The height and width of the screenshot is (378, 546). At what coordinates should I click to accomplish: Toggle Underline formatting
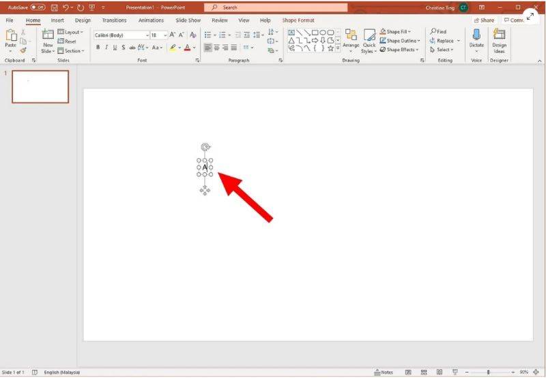[115, 47]
